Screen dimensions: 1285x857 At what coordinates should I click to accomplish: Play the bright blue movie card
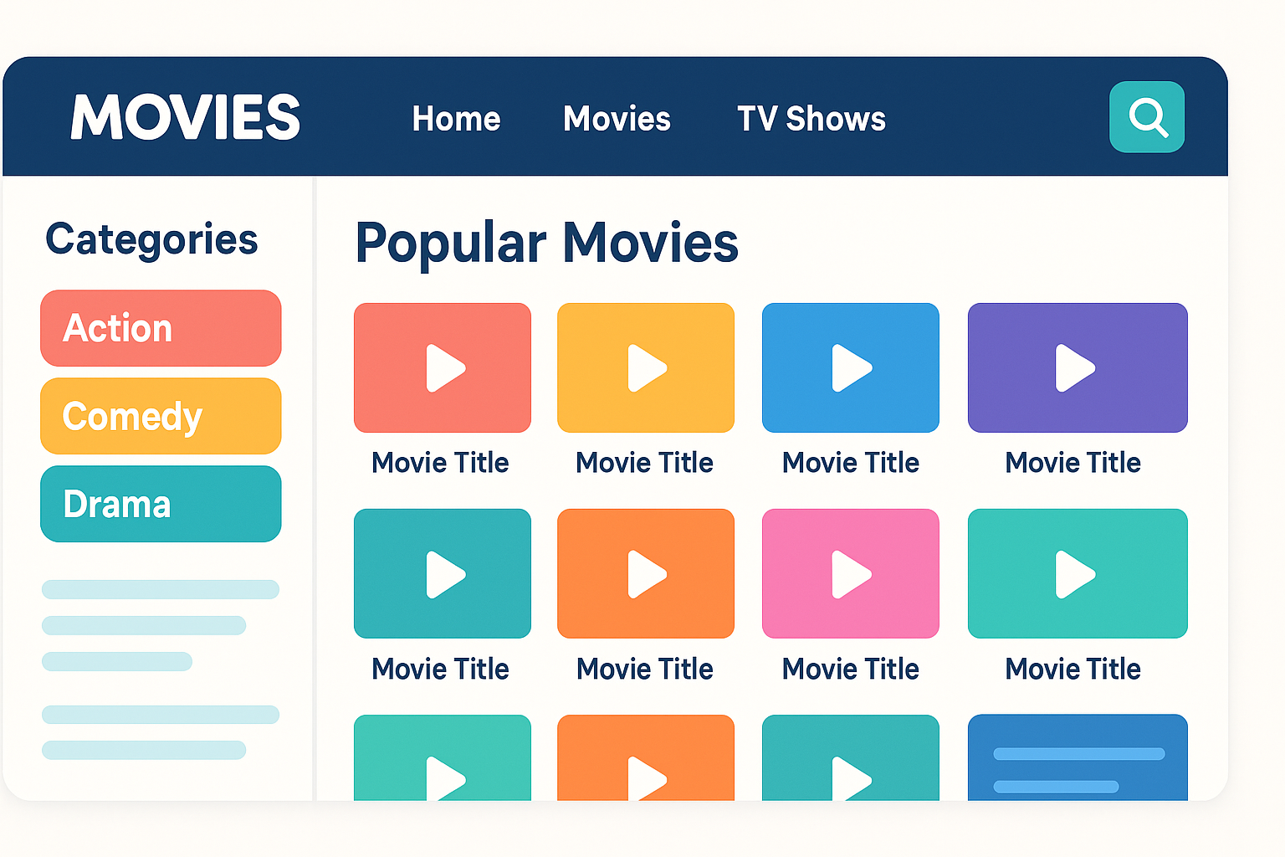[x=851, y=368]
